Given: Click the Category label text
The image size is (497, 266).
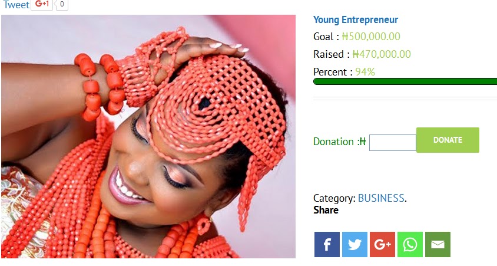Looking at the screenshot, I should point(334,198).
